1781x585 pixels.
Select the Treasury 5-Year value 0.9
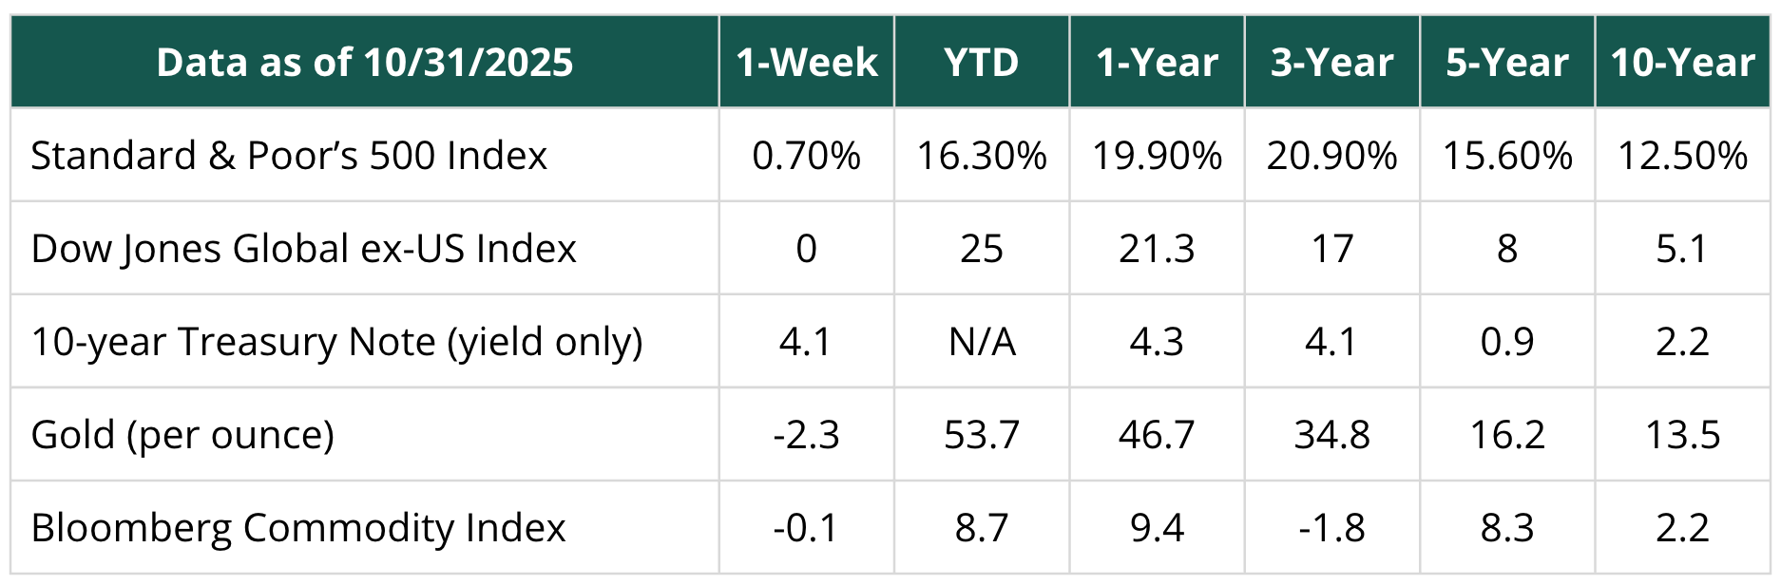[1507, 342]
